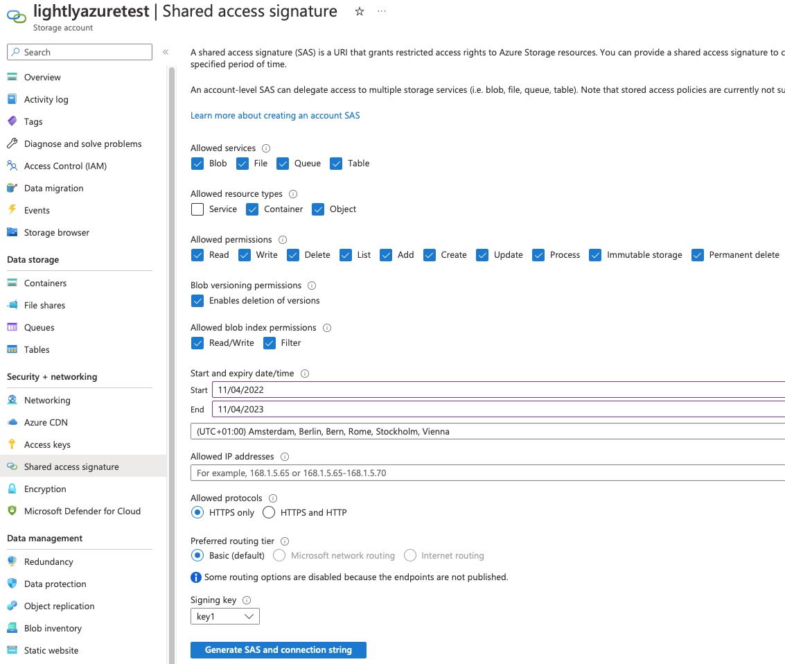Click the End date field 11/04/2023
785x664 pixels.
499,409
